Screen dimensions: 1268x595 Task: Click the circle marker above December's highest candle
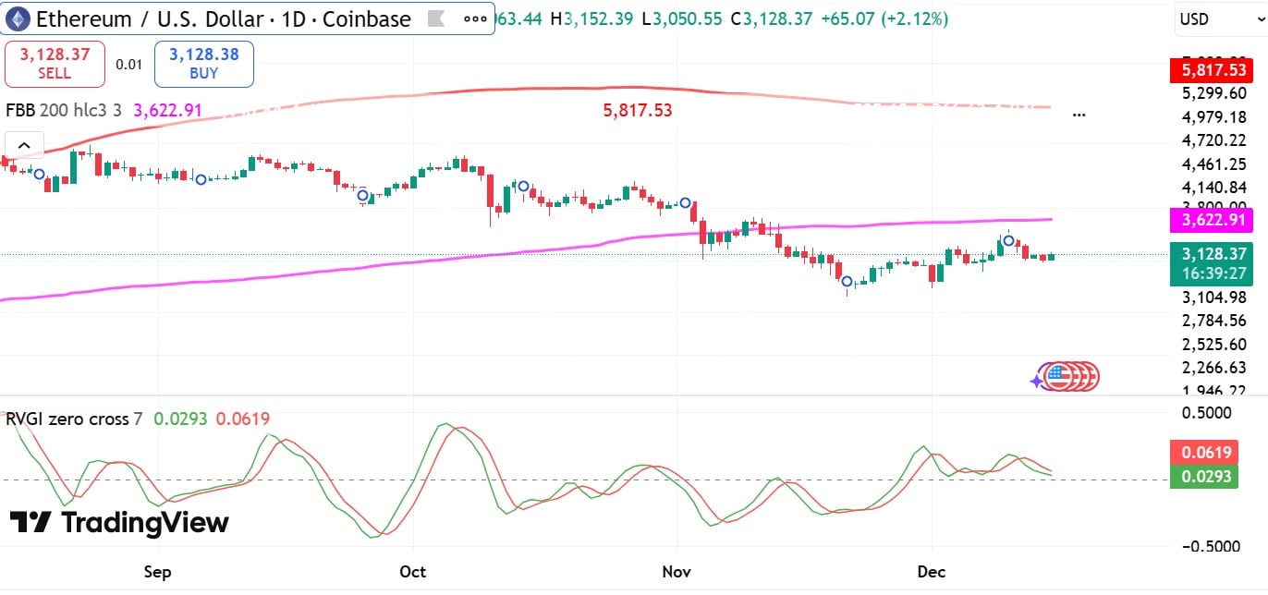1009,240
